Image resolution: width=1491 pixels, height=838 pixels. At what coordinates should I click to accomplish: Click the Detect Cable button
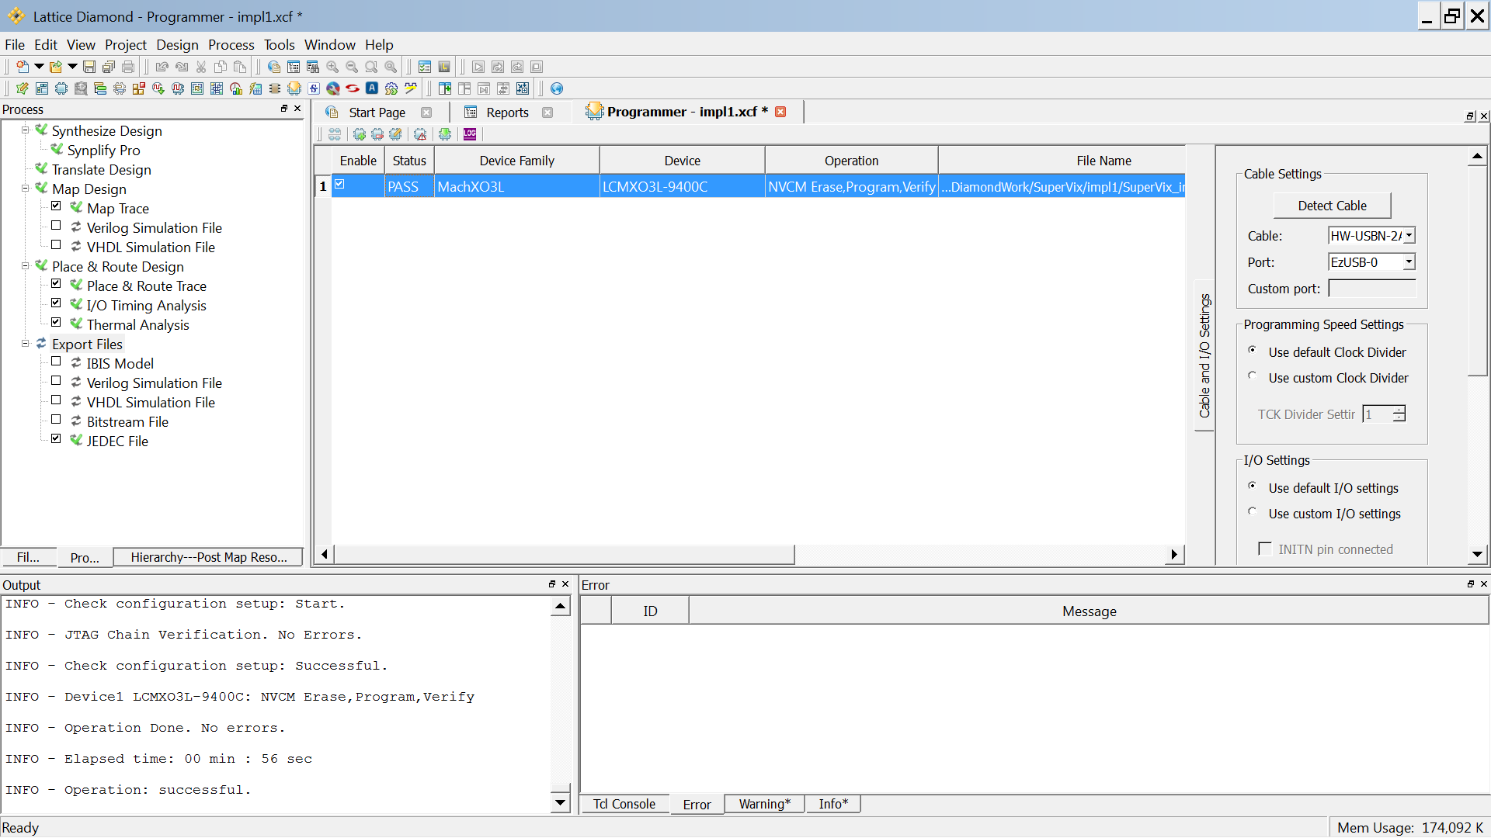pyautogui.click(x=1332, y=206)
